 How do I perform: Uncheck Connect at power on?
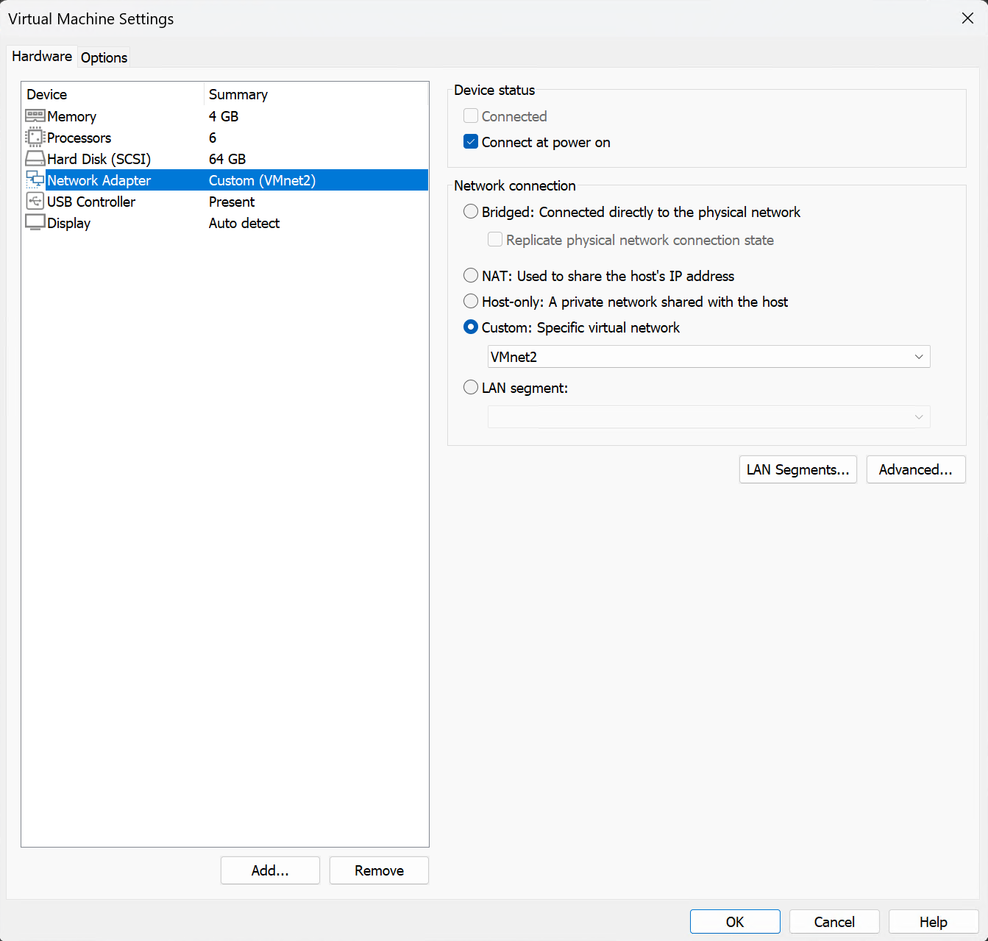(x=471, y=142)
